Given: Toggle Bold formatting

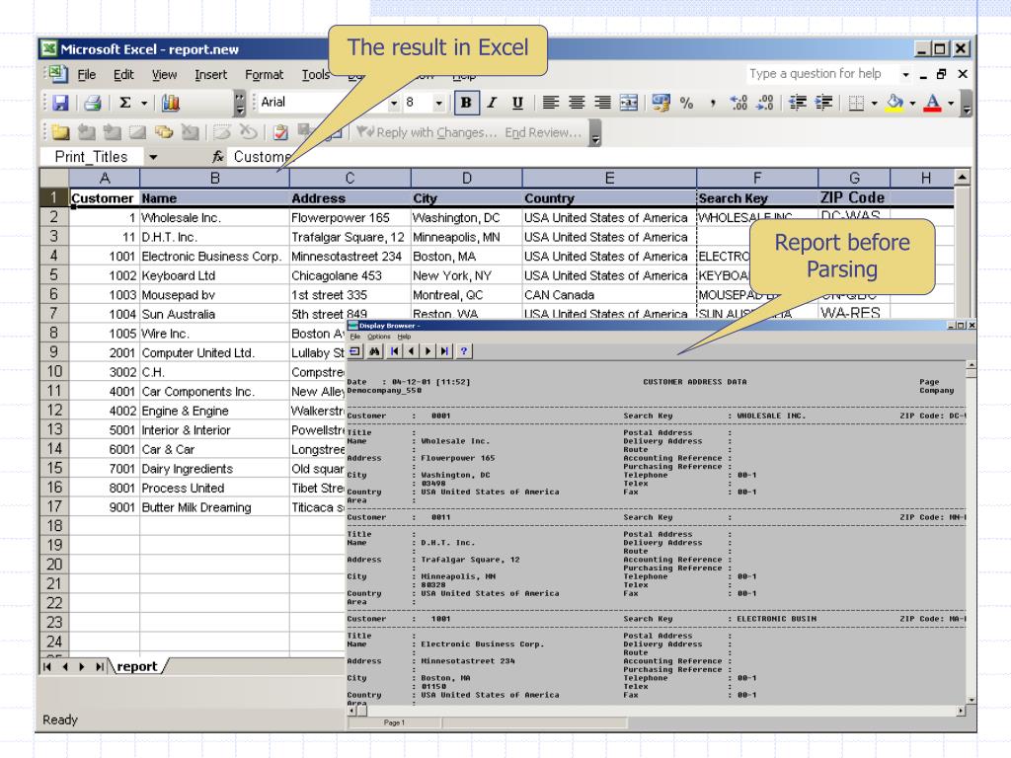Looking at the screenshot, I should tap(466, 103).
